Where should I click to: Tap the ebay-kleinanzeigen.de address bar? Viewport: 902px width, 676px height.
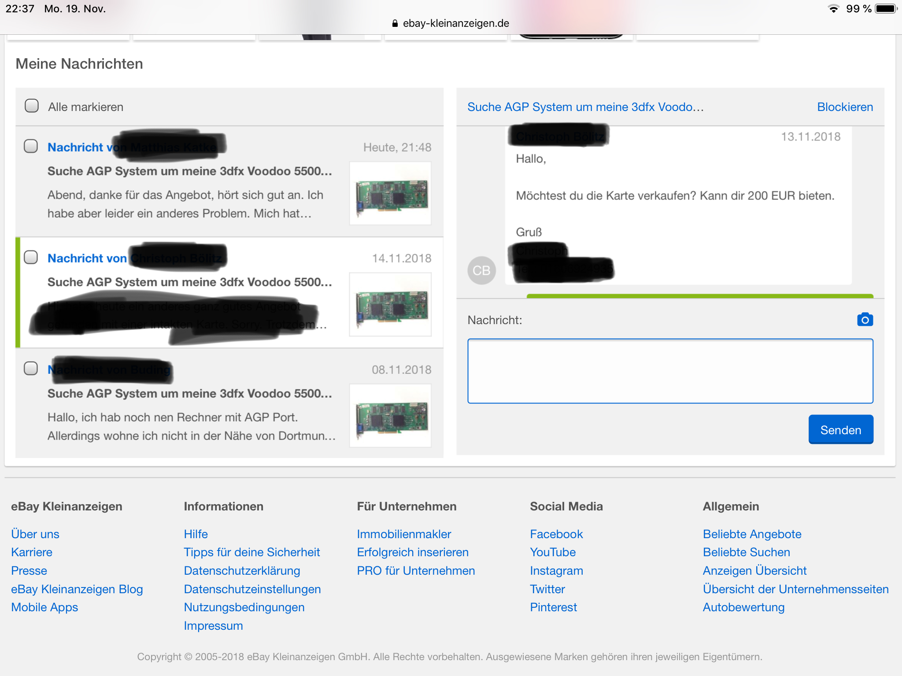tap(455, 23)
